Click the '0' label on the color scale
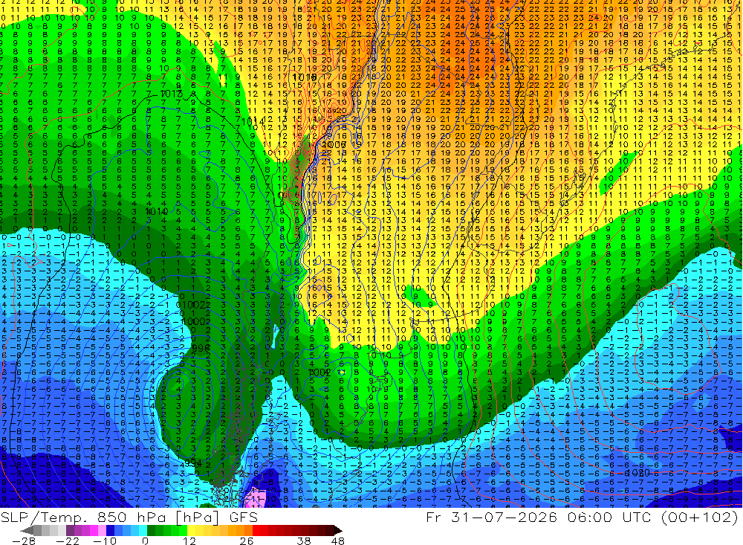 point(146,541)
